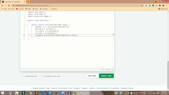169x95 pixels.
Task: Open Zoom from the taskbar
Action: 63,93
